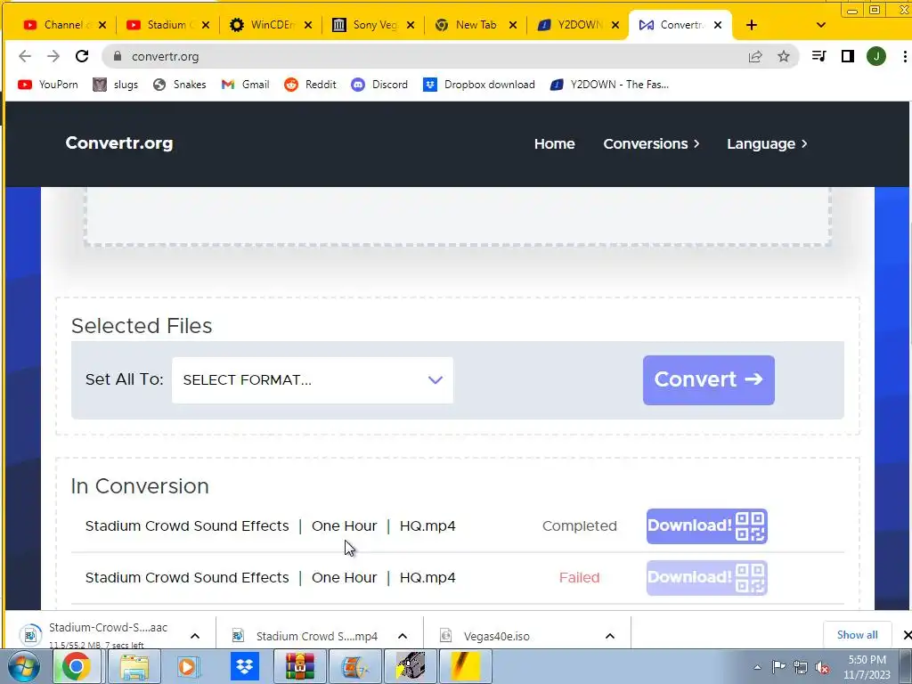Close the Y2DOWN tab

coord(615,25)
